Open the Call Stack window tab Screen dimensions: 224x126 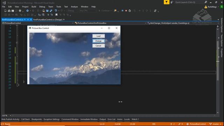pos(26,119)
